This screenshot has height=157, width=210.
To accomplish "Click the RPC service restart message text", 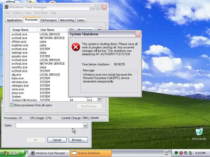I will (x=107, y=78).
